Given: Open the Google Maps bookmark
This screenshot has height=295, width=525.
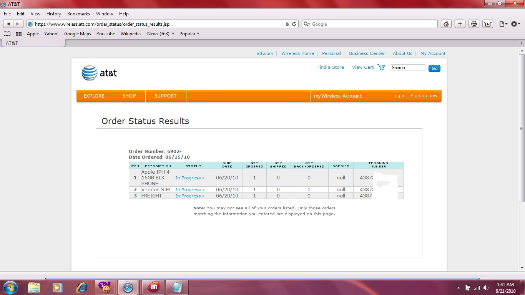Looking at the screenshot, I should click(78, 34).
